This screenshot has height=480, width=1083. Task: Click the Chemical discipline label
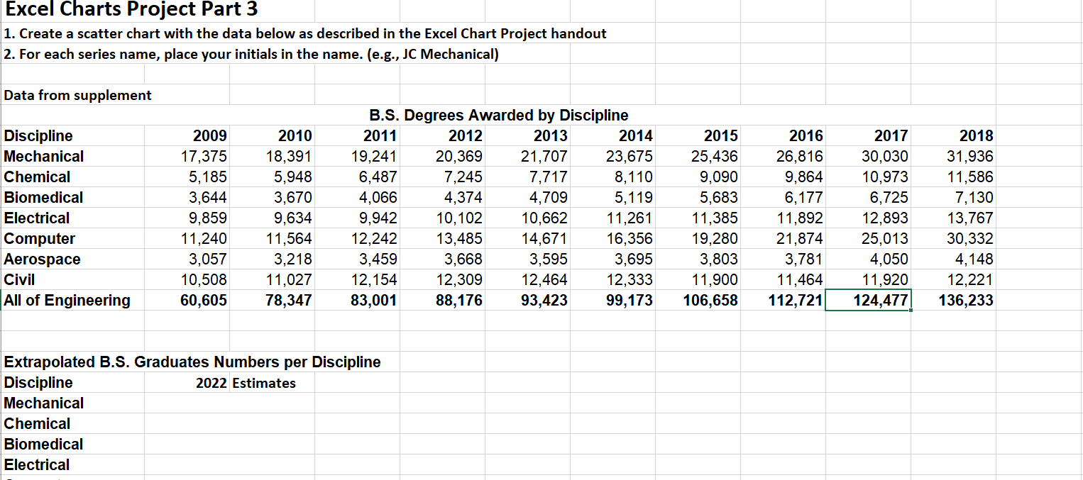tap(35, 177)
